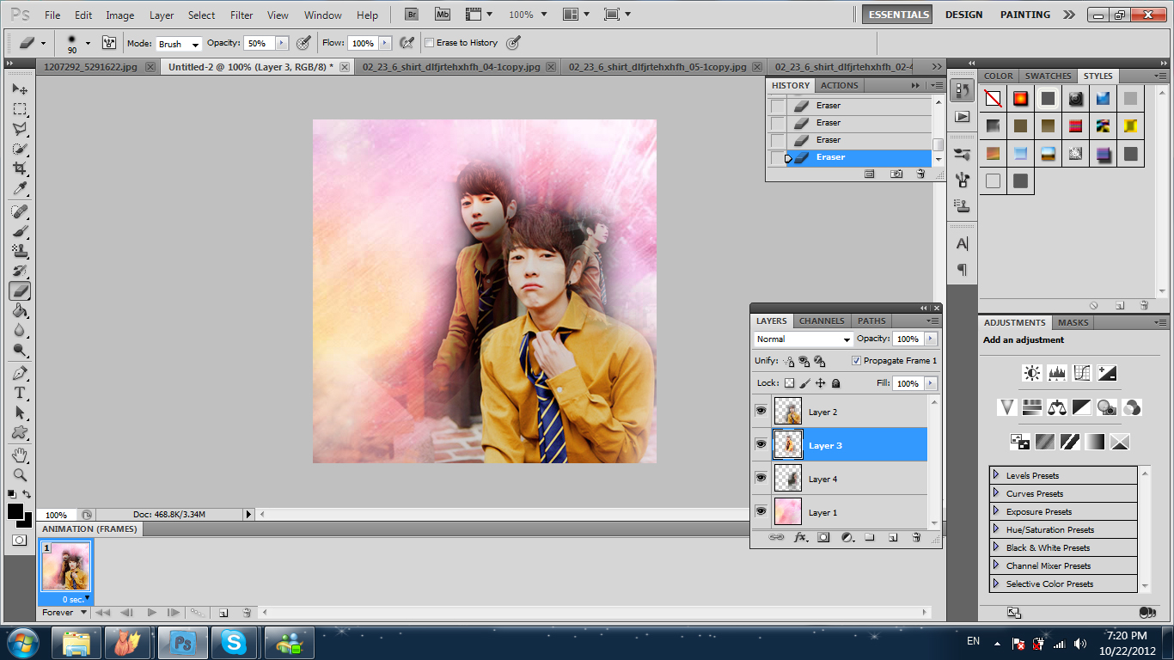This screenshot has width=1174, height=660.
Task: Switch to the Essentials workspace
Action: 899,15
